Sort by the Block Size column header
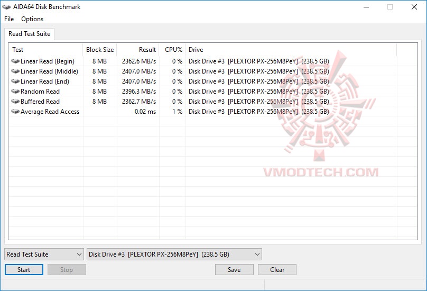Image resolution: width=427 pixels, height=291 pixels. click(100, 50)
